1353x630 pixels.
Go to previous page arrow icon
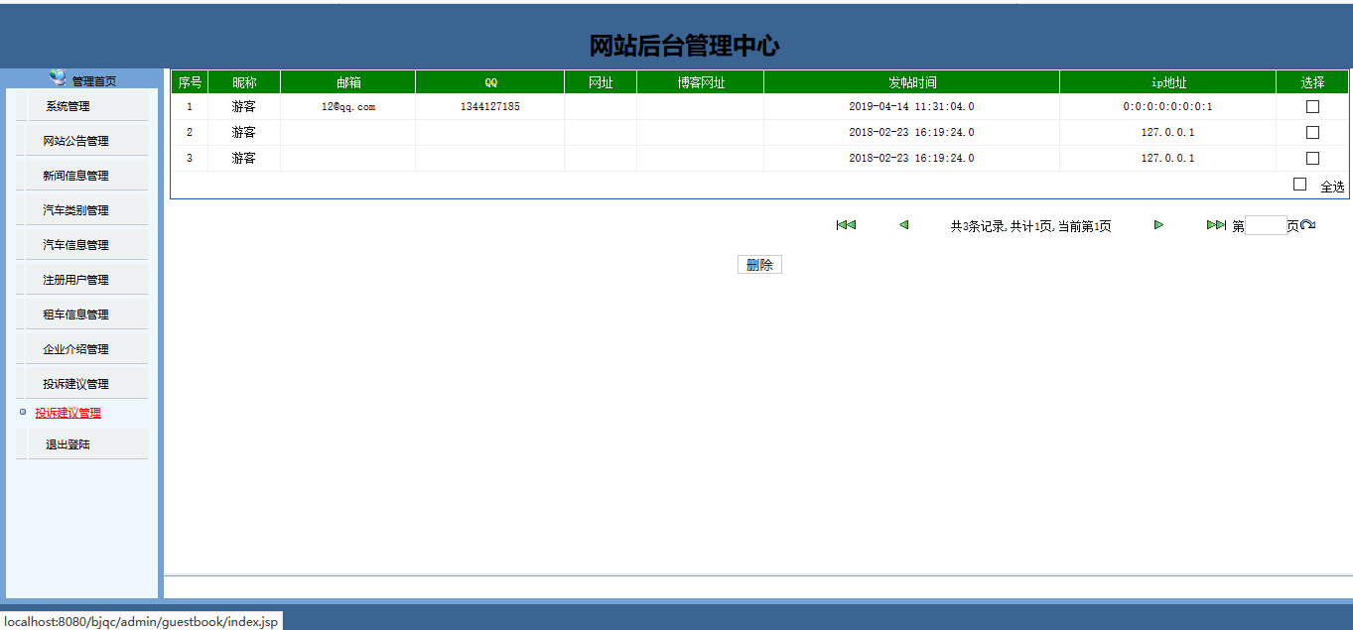click(x=903, y=225)
